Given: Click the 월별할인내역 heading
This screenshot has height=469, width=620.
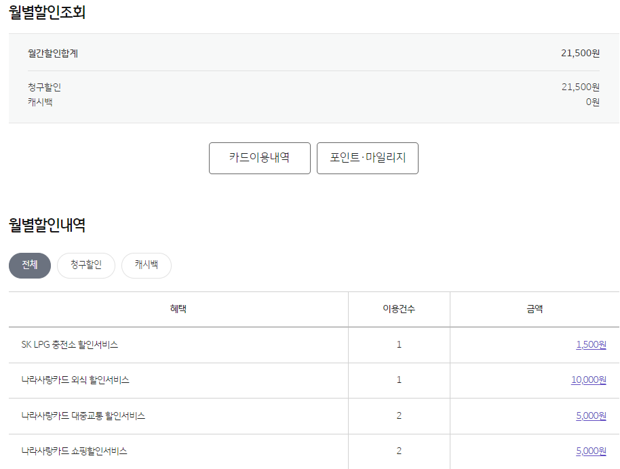Looking at the screenshot, I should coord(47,225).
